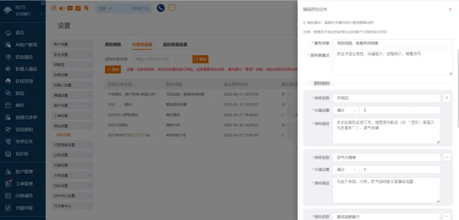Screen dimensions: 459x220
Task: Click the 邮件 envelope icon in sidebar
Action: point(8,105)
